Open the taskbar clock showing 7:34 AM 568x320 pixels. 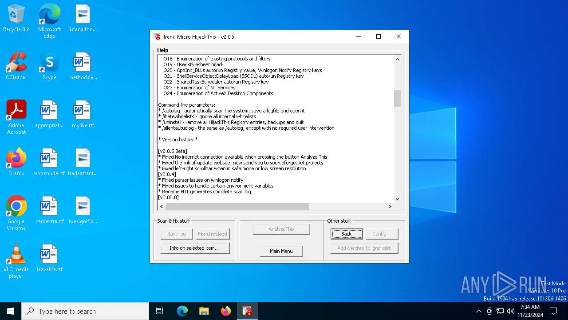[x=530, y=311]
